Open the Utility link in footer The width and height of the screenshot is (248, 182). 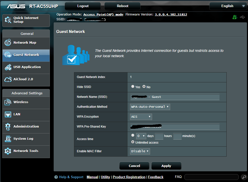pyautogui.click(x=105, y=177)
